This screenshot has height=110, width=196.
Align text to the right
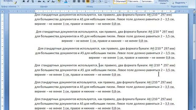click(83, 2)
